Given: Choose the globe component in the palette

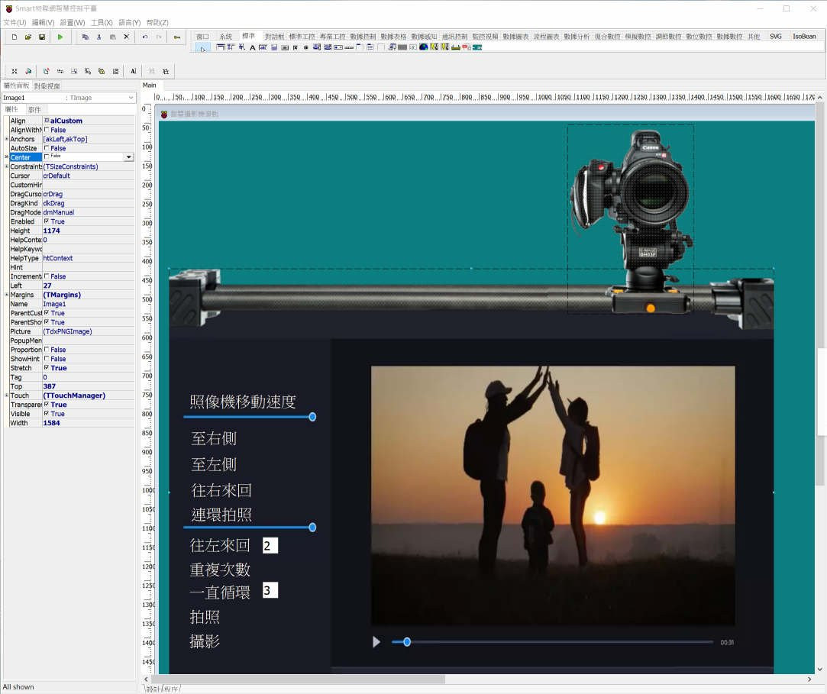Looking at the screenshot, I should 423,47.
